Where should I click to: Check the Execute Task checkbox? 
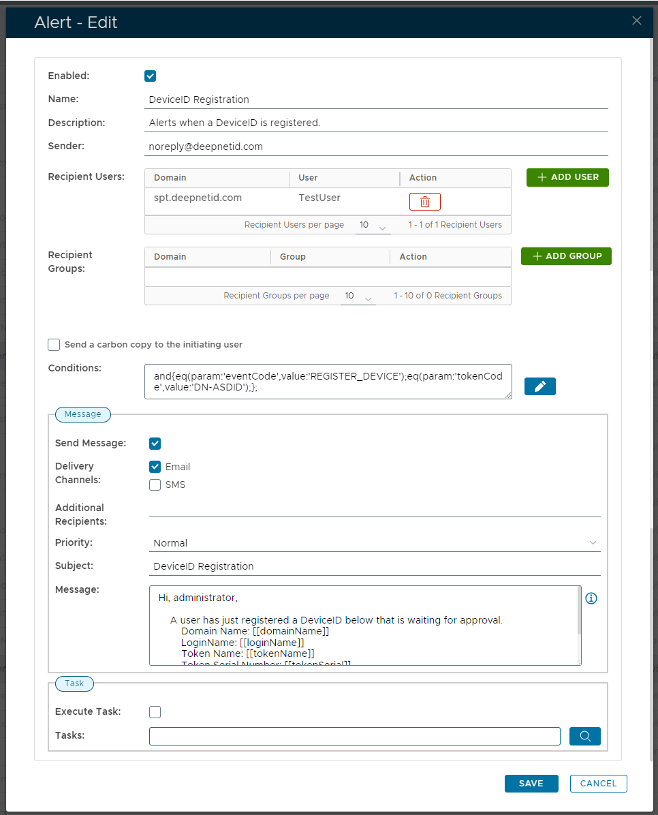[155, 712]
